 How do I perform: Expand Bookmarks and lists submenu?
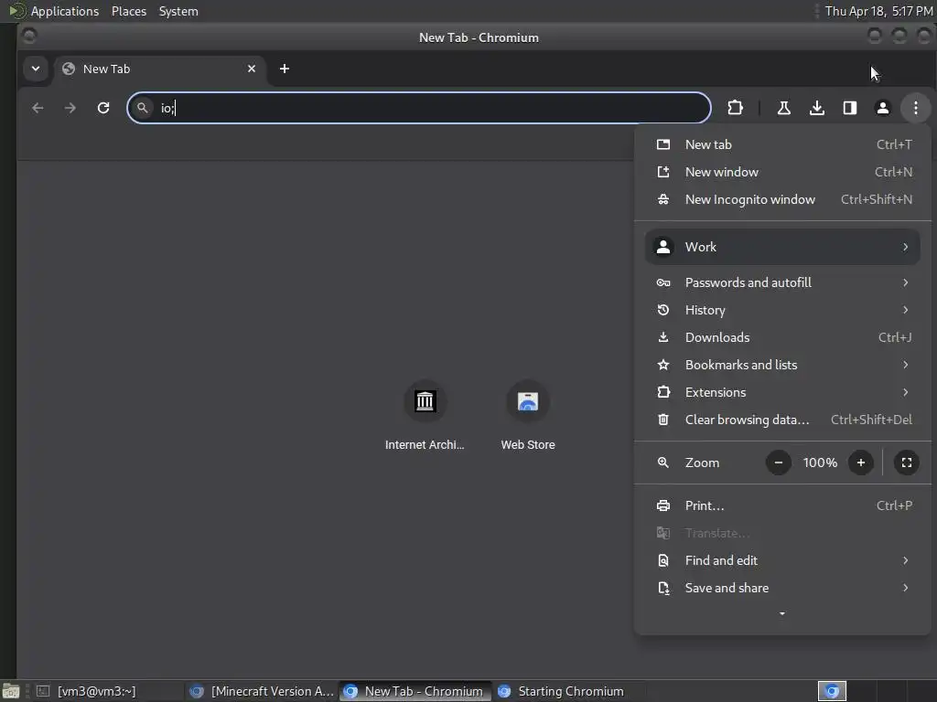(782, 365)
